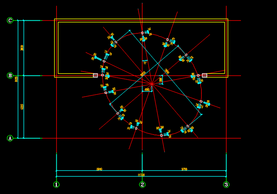The image size is (277, 194).
Task: Select left white column square on axis B
Action: pos(95,75)
